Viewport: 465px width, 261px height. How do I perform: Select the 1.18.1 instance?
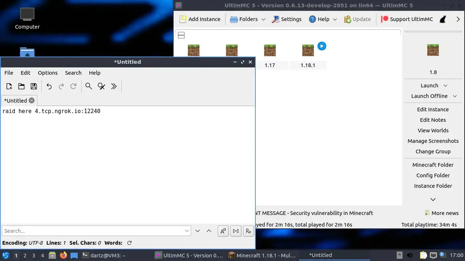pos(308,56)
